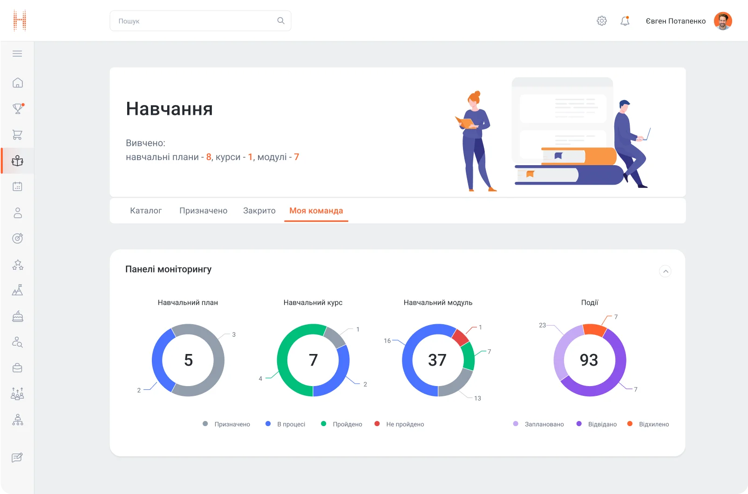748x494 pixels.
Task: Select the Закрито tab
Action: 259,210
